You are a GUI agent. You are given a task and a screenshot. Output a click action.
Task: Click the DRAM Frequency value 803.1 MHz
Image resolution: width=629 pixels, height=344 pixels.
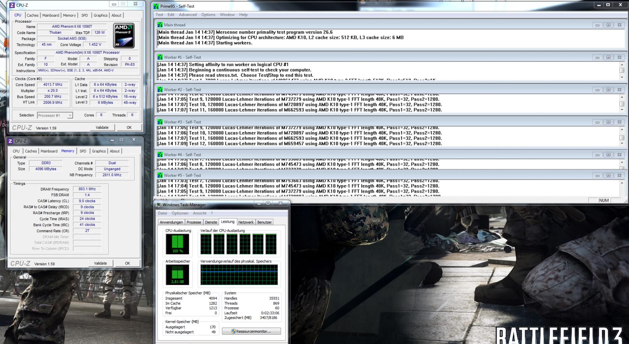(87, 189)
